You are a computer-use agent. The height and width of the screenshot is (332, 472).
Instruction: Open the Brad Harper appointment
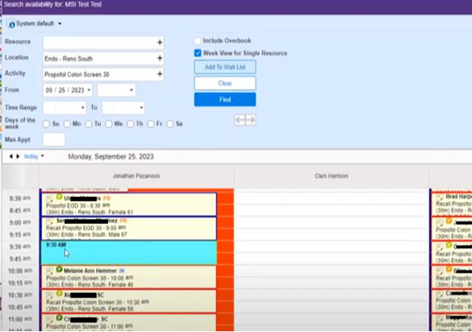[x=452, y=204]
